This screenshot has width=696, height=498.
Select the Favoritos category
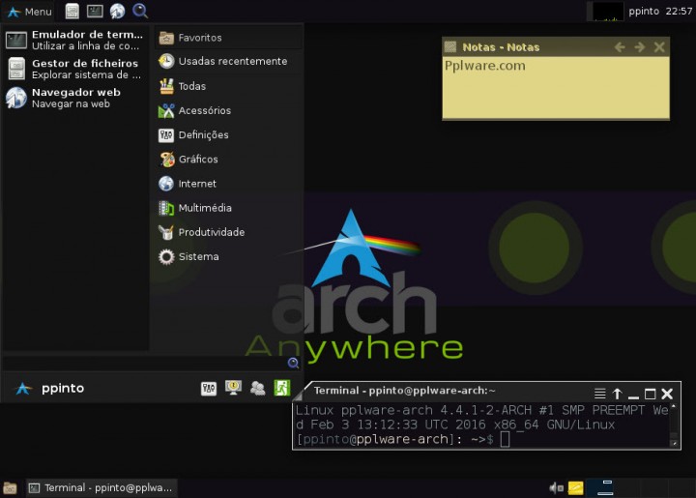click(229, 38)
